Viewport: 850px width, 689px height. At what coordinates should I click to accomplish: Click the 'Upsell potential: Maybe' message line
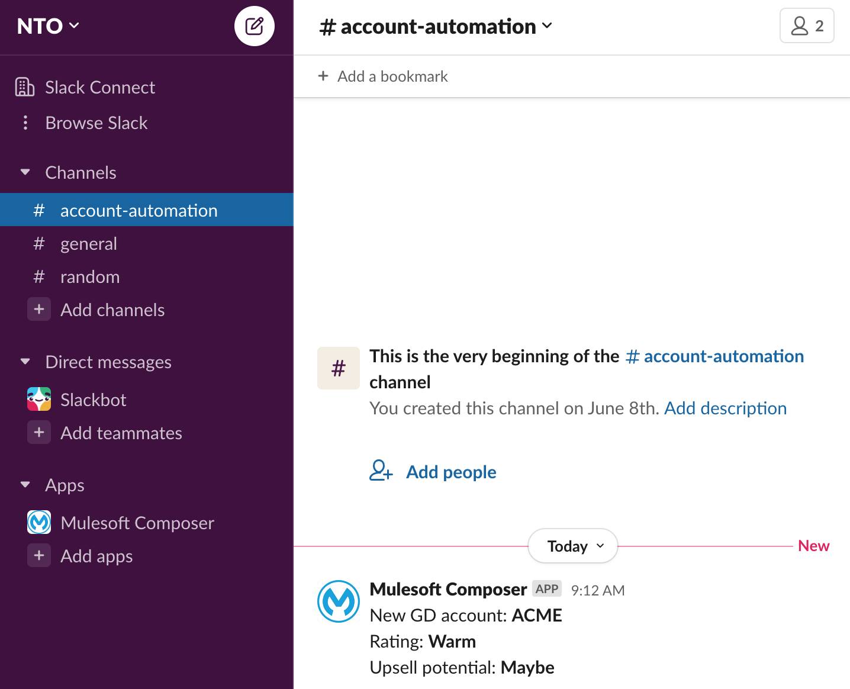coord(462,668)
